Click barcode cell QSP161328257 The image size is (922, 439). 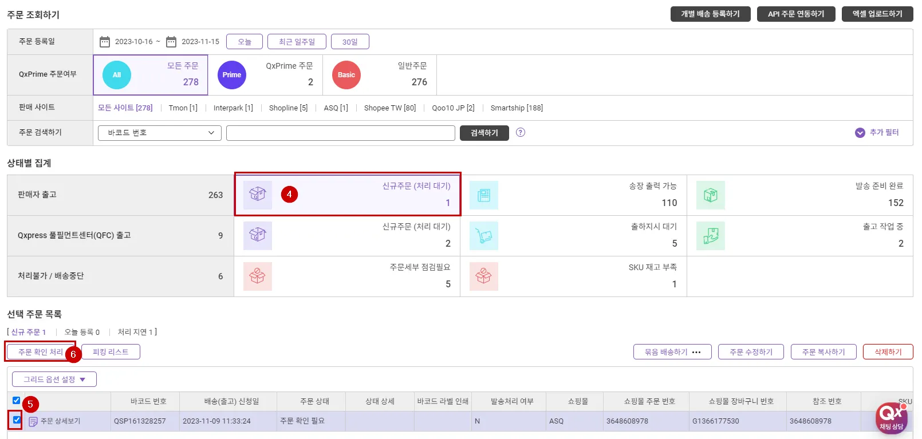(x=140, y=421)
